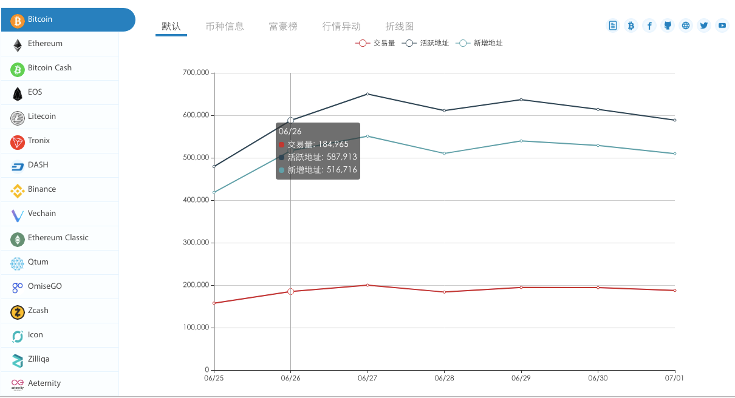Image resolution: width=735 pixels, height=398 pixels.
Task: Click the Zilliqa logo
Action: coord(18,361)
